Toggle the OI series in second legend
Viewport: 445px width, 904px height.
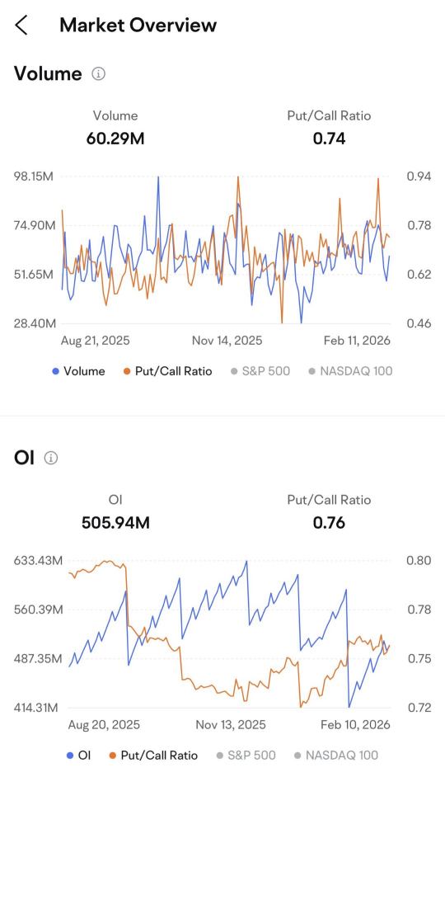click(x=79, y=756)
